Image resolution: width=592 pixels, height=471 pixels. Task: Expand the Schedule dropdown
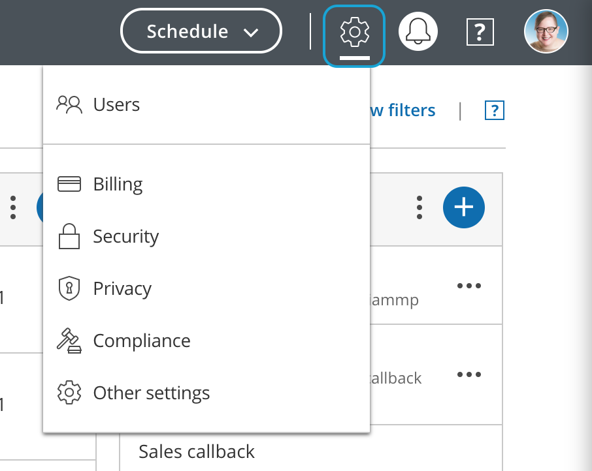pos(201,31)
